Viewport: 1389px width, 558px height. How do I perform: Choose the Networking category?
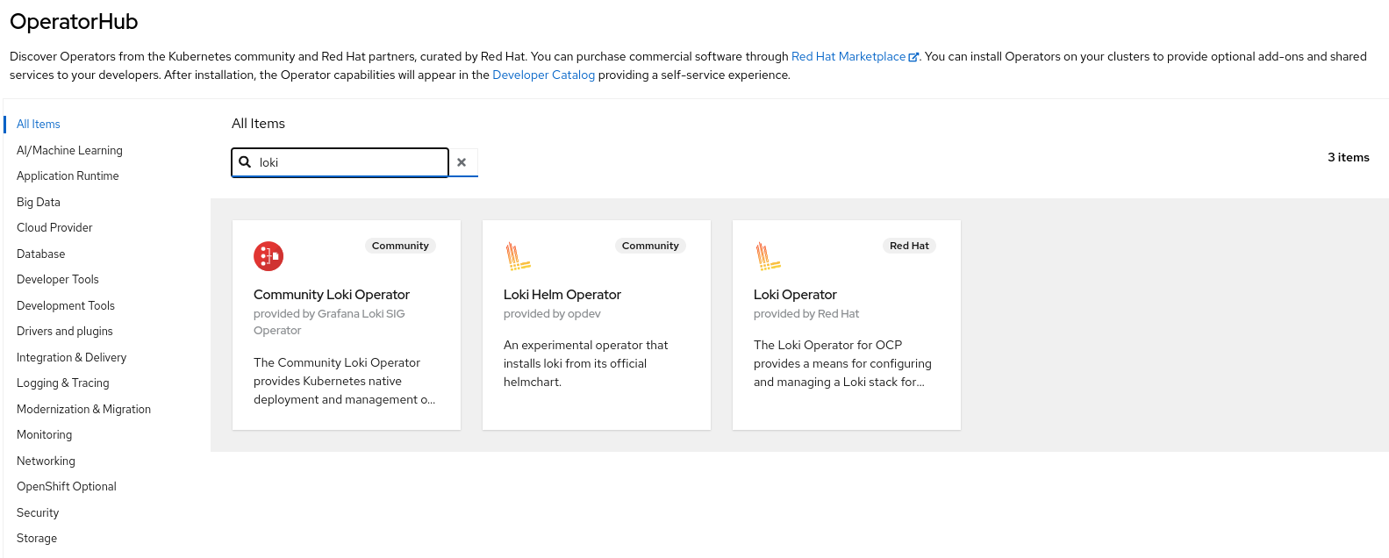[46, 461]
